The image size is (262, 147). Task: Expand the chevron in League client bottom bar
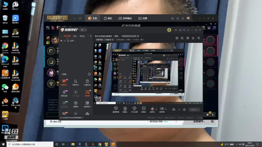[176, 122]
